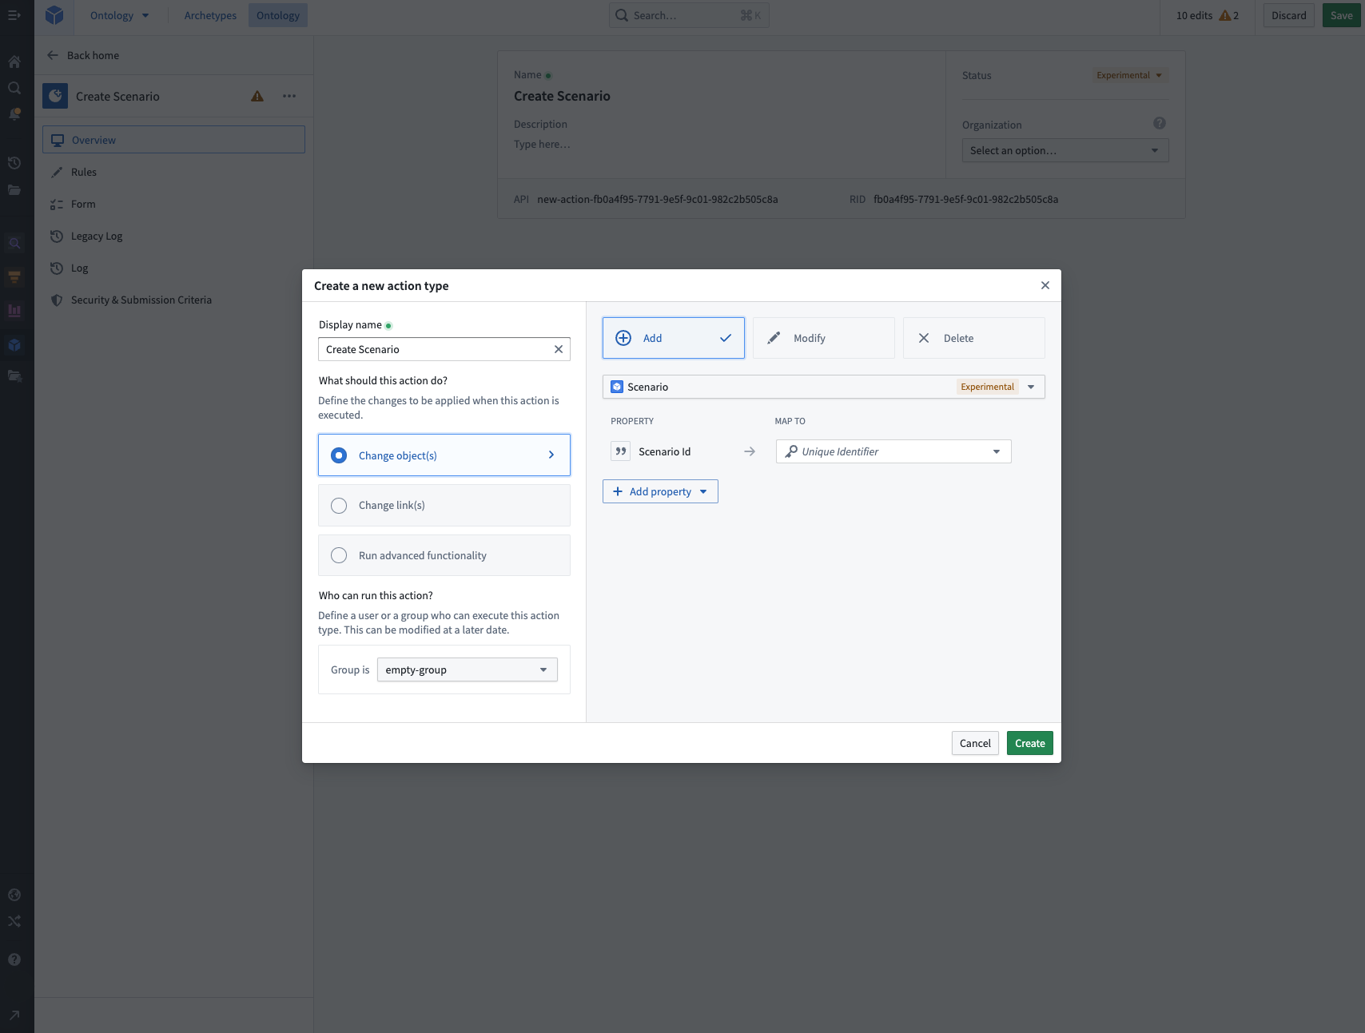Screen dimensions: 1365x1033
Task: Open the Scenario object type dropdown
Action: [824, 387]
